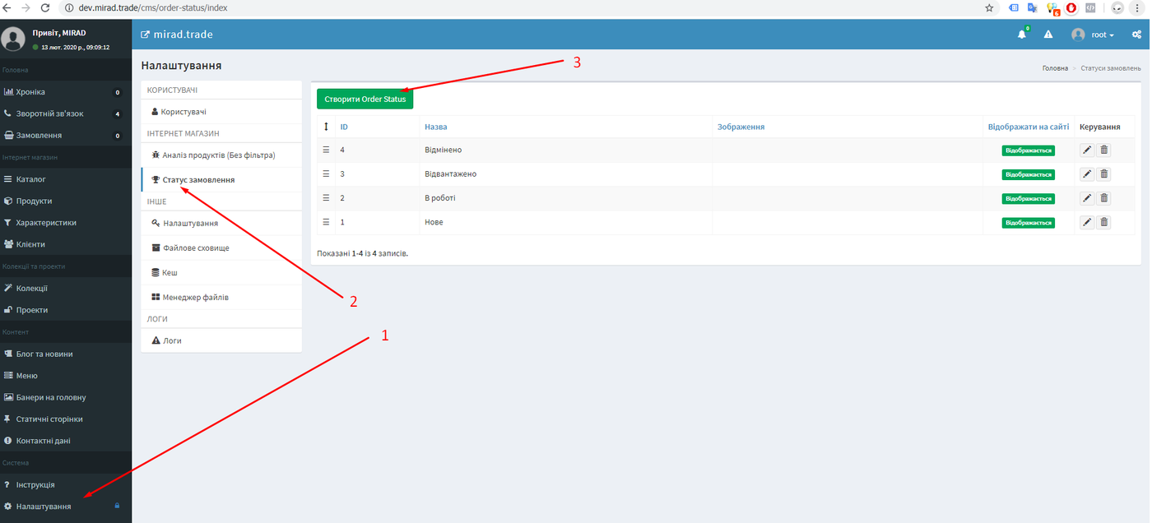Bookmark page with the star icon
The image size is (1152, 523).
[x=990, y=7]
